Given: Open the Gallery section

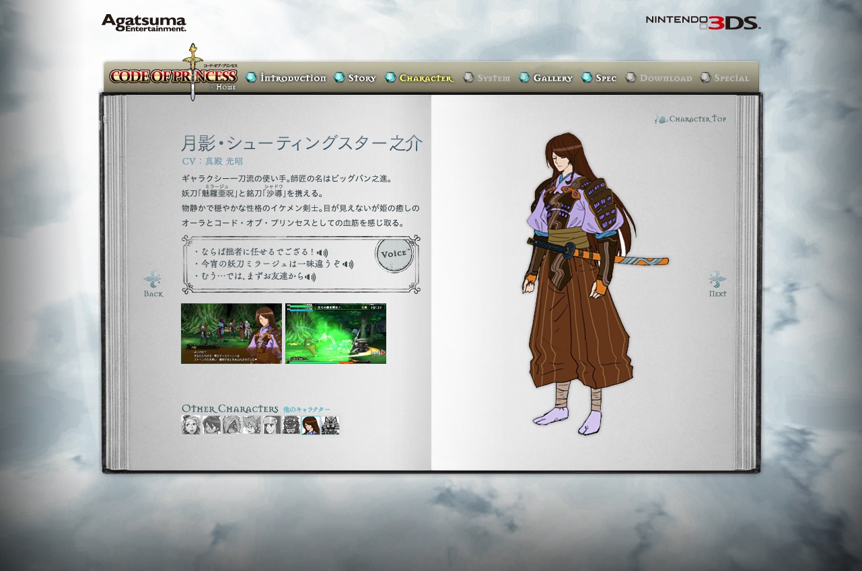Looking at the screenshot, I should tap(546, 78).
